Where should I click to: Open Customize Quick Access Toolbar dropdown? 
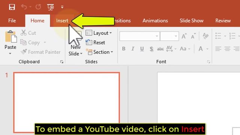pyautogui.click(x=62, y=7)
